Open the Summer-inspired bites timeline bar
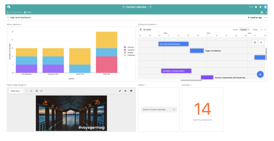The height and width of the screenshot is (141, 274). [x=207, y=77]
